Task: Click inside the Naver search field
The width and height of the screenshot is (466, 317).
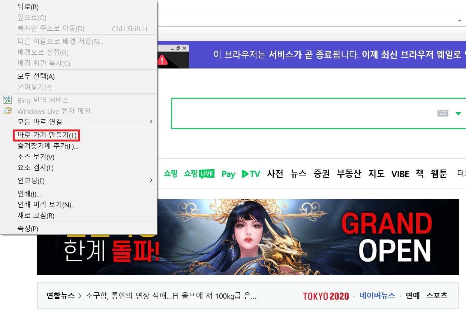Action: point(300,113)
